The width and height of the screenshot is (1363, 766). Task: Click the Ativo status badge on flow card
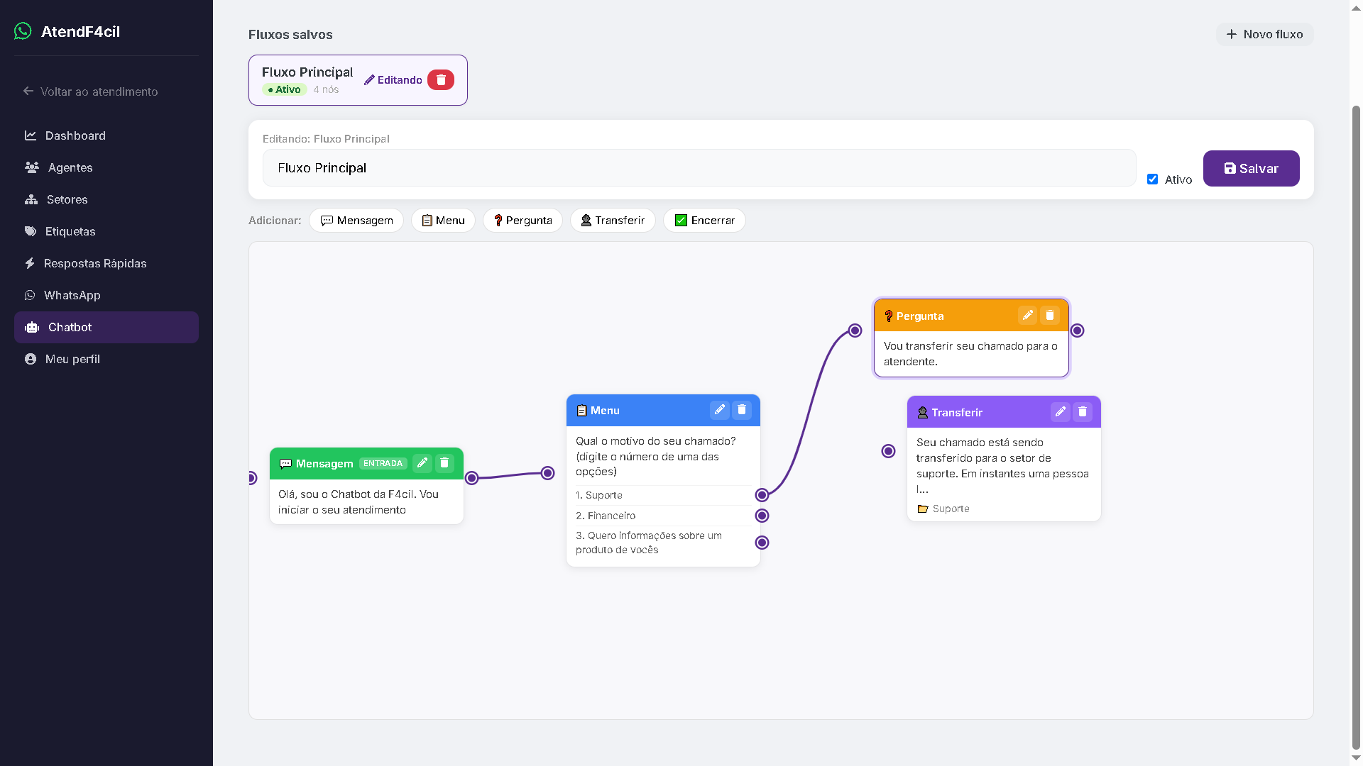284,89
